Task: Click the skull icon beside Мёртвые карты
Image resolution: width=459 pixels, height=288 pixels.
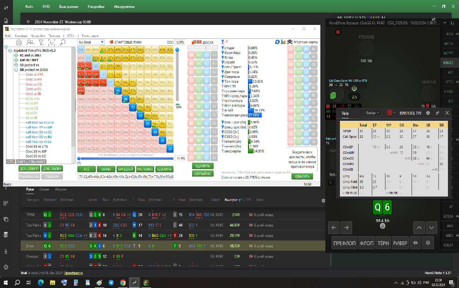Action: 290,42
